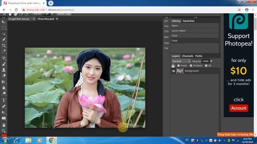Open the Pro side panel

click(x=166, y=26)
